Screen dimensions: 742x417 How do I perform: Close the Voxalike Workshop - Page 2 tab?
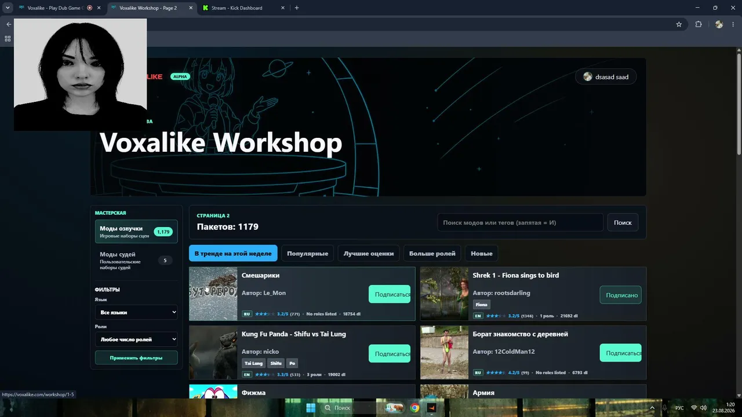pyautogui.click(x=191, y=8)
